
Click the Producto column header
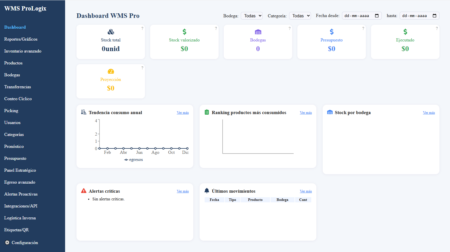pyautogui.click(x=255, y=200)
